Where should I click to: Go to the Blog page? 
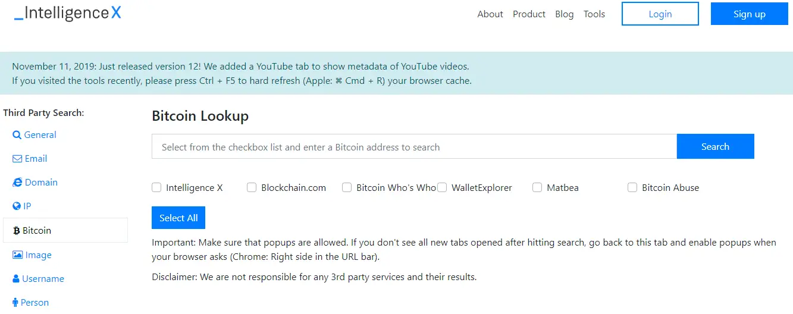click(x=564, y=14)
